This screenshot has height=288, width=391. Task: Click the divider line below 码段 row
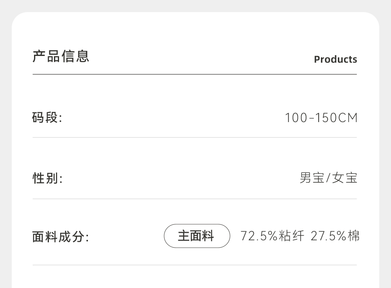(195, 137)
